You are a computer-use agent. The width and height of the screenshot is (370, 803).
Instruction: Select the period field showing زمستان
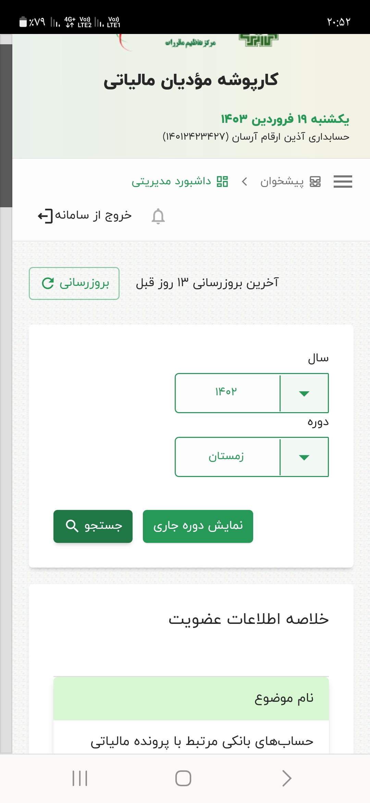coord(226,456)
